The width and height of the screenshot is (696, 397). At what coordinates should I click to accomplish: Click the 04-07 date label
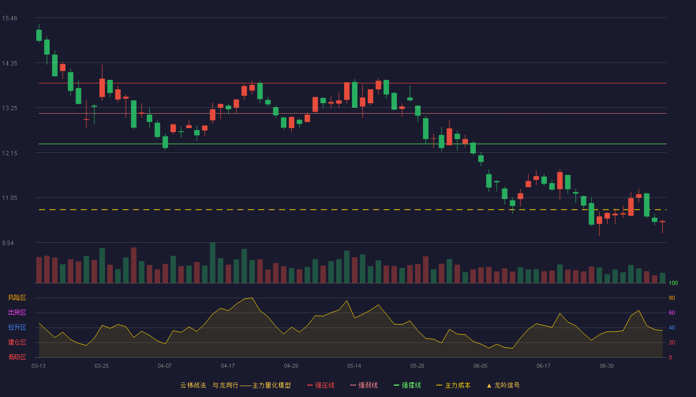click(x=165, y=366)
